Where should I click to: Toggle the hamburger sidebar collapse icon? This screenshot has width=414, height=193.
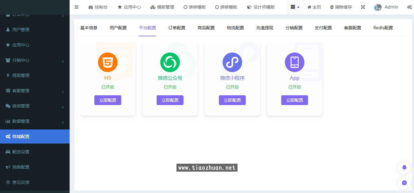tap(76, 7)
